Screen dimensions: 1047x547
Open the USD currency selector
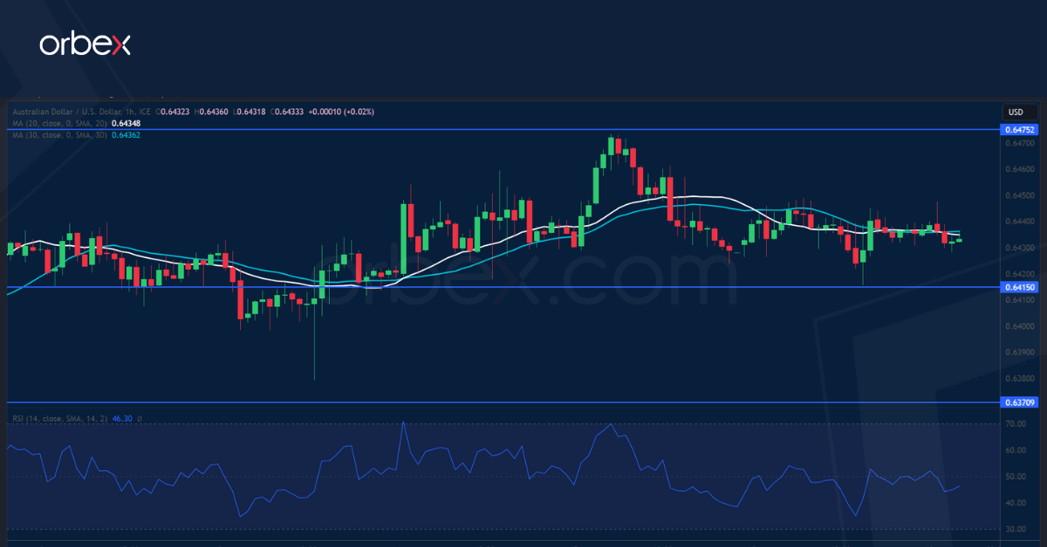click(x=1016, y=112)
